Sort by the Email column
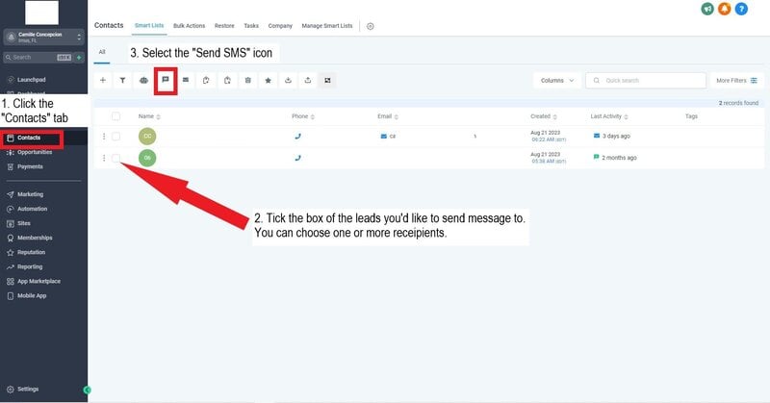This screenshot has width=770, height=403. pos(388,116)
